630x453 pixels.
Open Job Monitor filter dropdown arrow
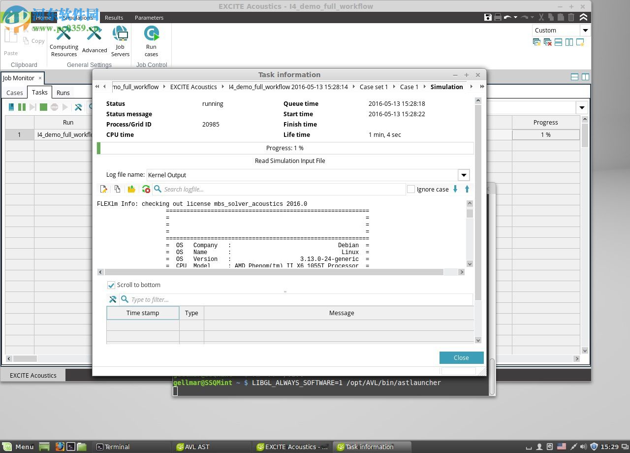point(582,108)
